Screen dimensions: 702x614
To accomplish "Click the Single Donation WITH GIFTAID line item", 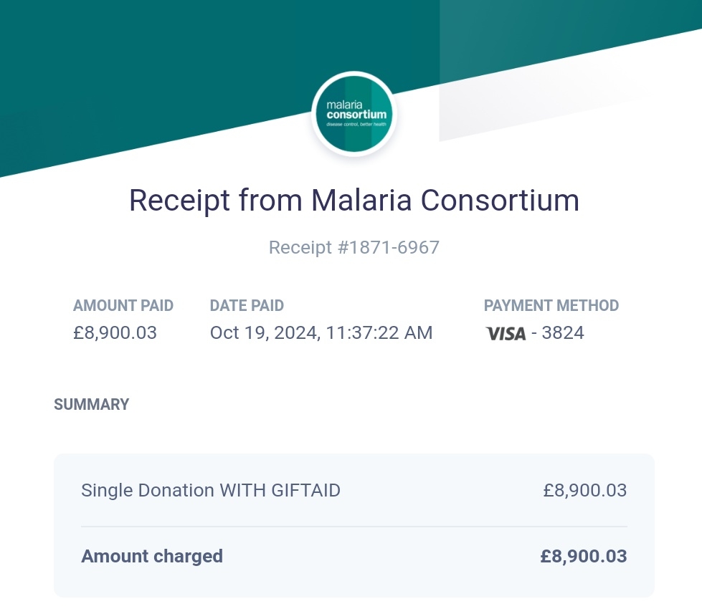I will click(x=211, y=491).
